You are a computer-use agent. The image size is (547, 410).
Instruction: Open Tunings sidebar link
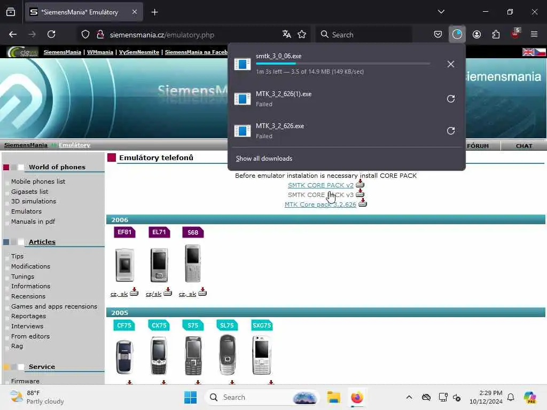pyautogui.click(x=22, y=277)
